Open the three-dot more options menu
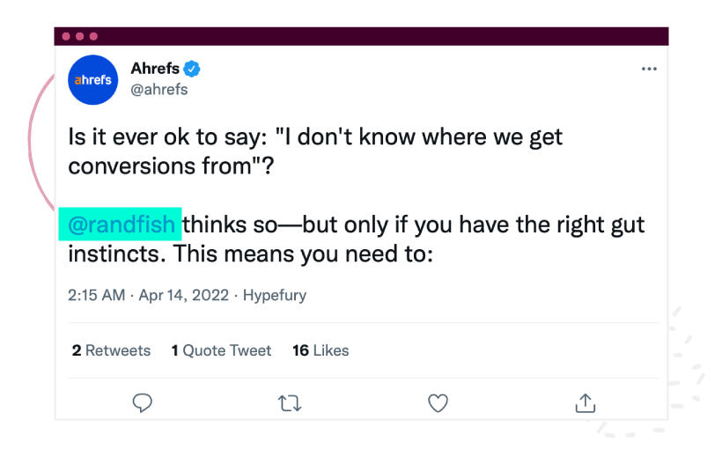Viewport: 722px width, 449px height. click(x=649, y=69)
